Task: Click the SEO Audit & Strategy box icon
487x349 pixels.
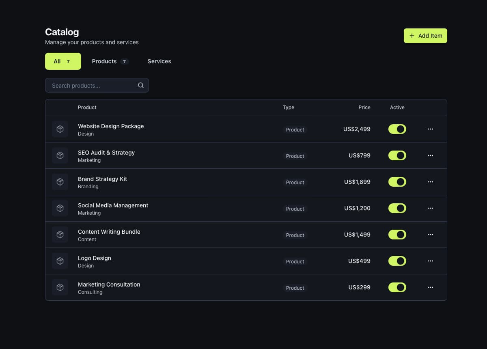Action: tap(60, 155)
